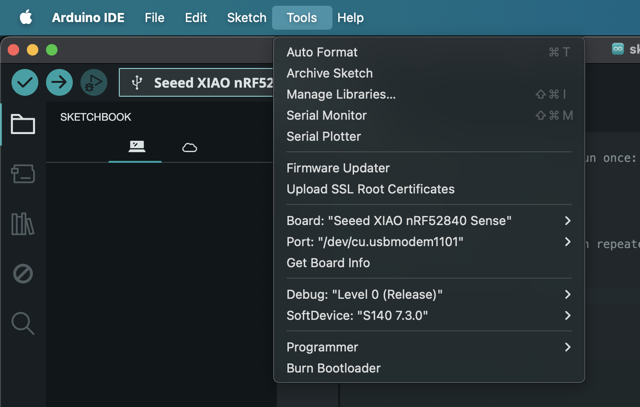Click the SKETCHBOOK panel heading
640x407 pixels.
96,117
